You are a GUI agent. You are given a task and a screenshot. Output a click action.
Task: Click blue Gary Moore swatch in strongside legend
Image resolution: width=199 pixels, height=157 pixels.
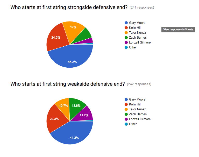(126, 23)
